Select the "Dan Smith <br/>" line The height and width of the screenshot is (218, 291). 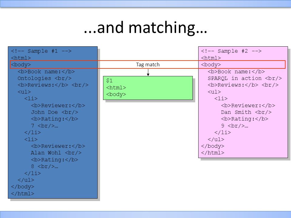[x=246, y=112]
